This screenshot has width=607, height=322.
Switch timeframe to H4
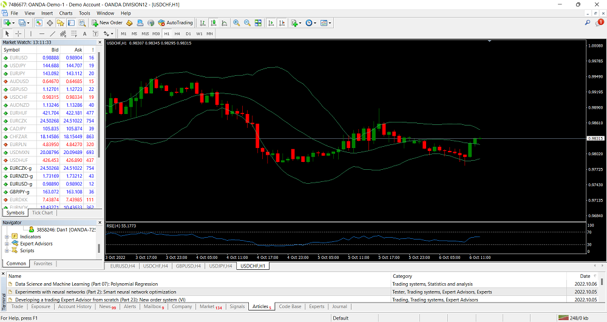177,33
